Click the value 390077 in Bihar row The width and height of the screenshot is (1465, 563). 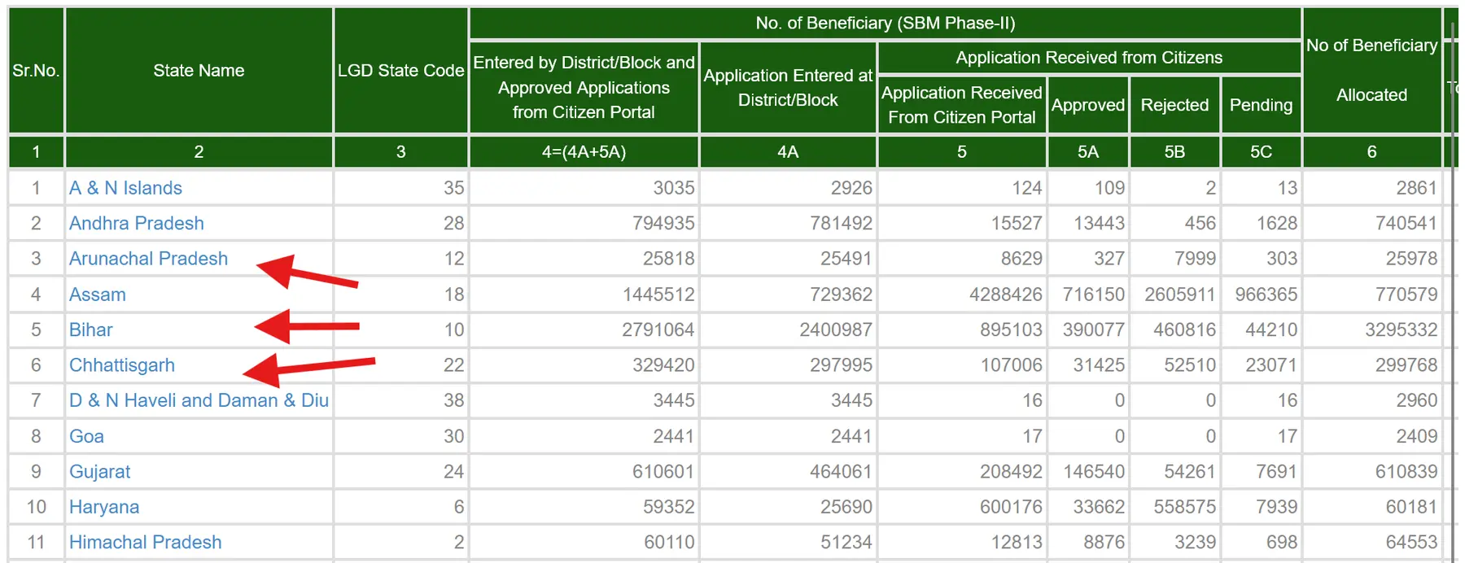[1093, 330]
